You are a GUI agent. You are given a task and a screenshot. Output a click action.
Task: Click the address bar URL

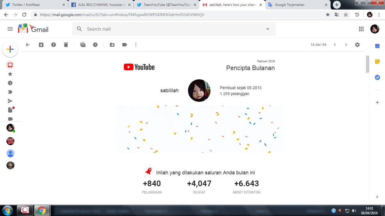pos(122,15)
